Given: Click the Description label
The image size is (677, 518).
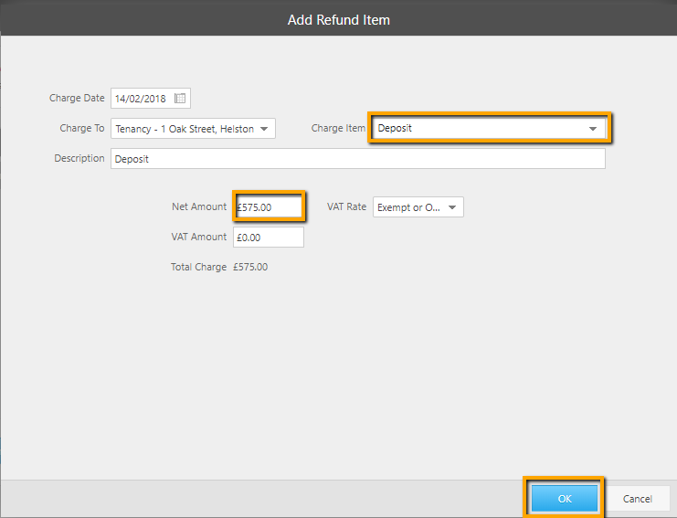Looking at the screenshot, I should click(x=79, y=158).
